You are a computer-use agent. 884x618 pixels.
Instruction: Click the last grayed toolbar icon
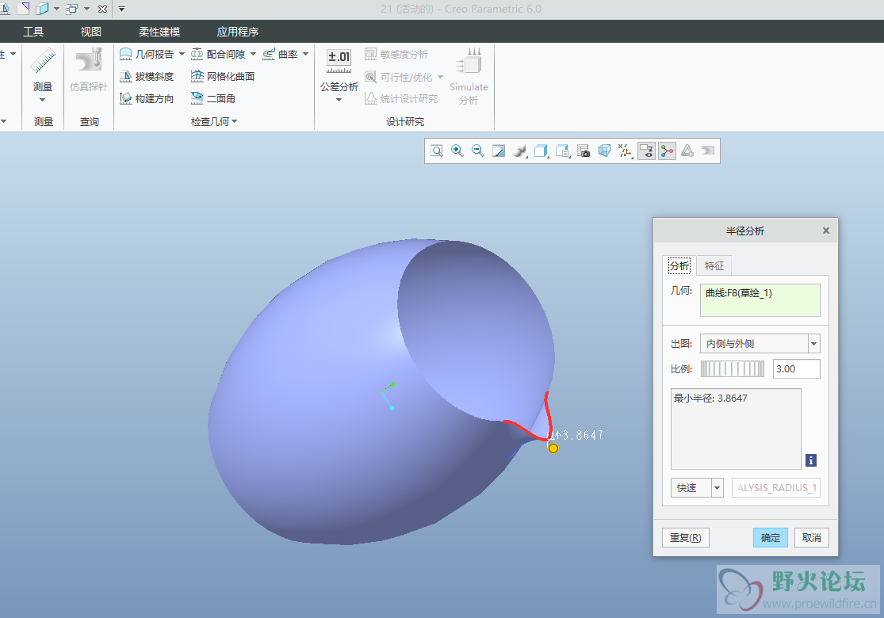tap(708, 151)
